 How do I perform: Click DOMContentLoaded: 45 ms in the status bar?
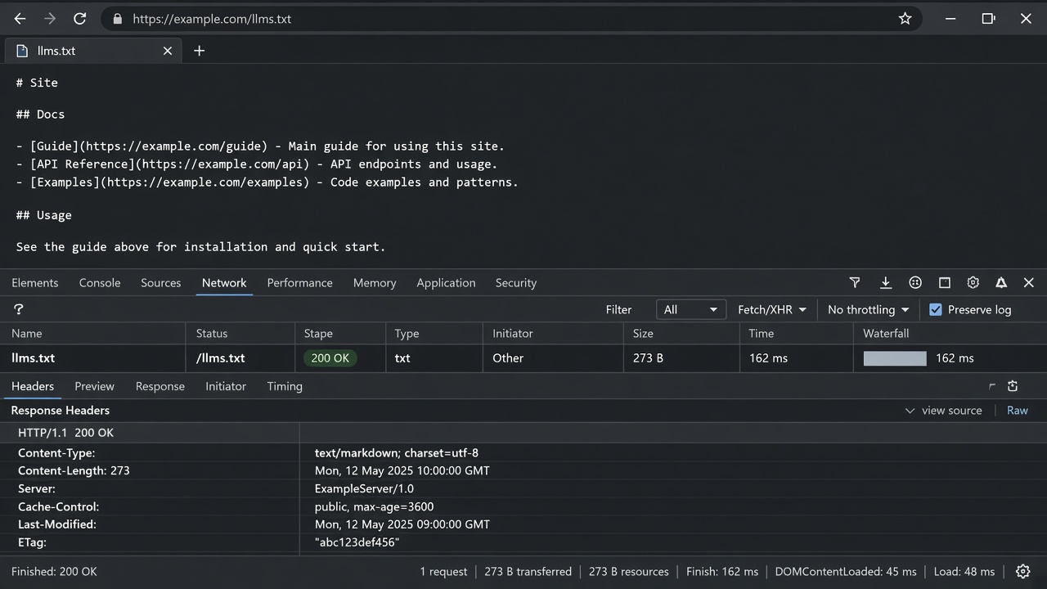pyautogui.click(x=846, y=572)
